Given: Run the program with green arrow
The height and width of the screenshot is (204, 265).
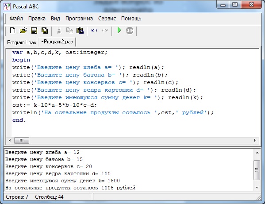Looking at the screenshot, I should (x=119, y=31).
